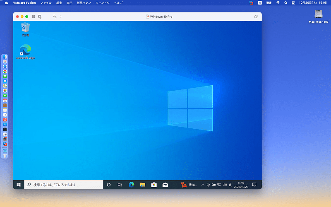Expand the toolbar chevron next to the wrench
Screen dimensions: 331x207
coord(60,17)
